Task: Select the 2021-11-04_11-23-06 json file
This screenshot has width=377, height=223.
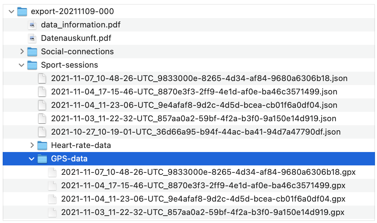Action: point(194,105)
